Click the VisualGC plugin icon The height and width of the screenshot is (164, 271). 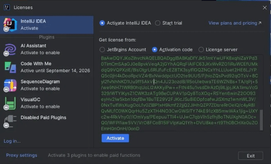point(10,102)
